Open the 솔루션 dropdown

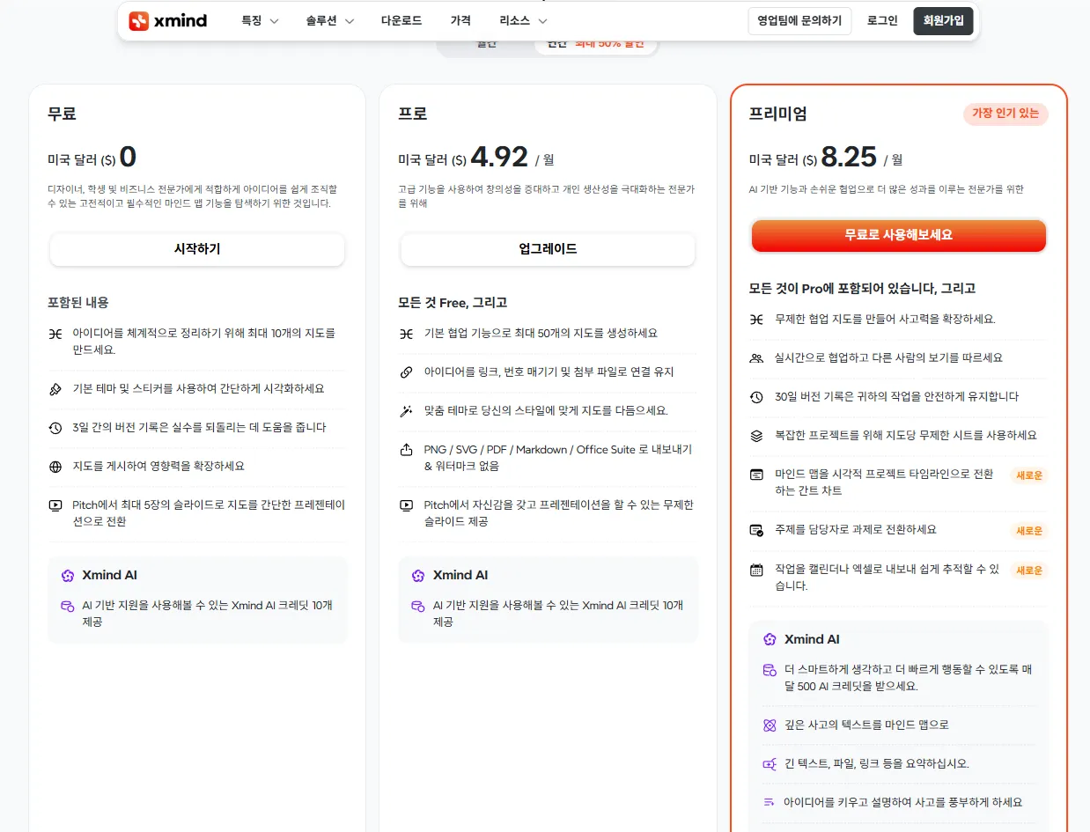tap(329, 20)
